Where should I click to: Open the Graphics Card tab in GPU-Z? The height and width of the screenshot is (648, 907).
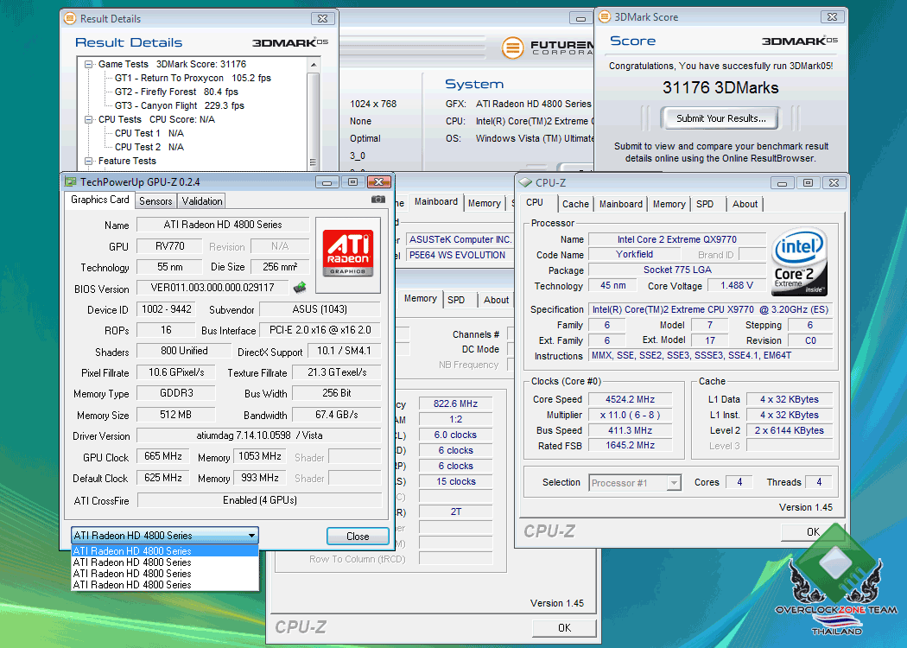point(99,200)
